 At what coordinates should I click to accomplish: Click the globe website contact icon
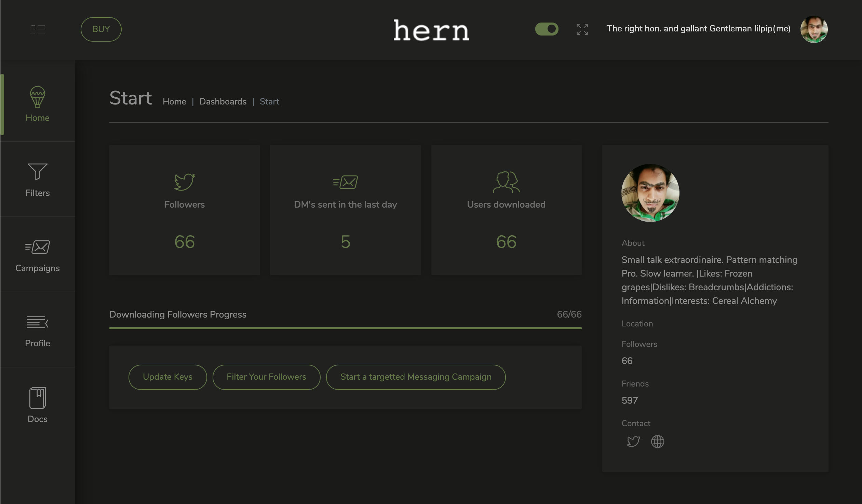[x=657, y=442]
